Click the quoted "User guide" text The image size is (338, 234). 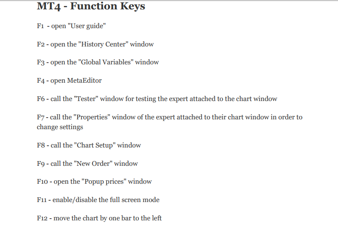click(87, 26)
